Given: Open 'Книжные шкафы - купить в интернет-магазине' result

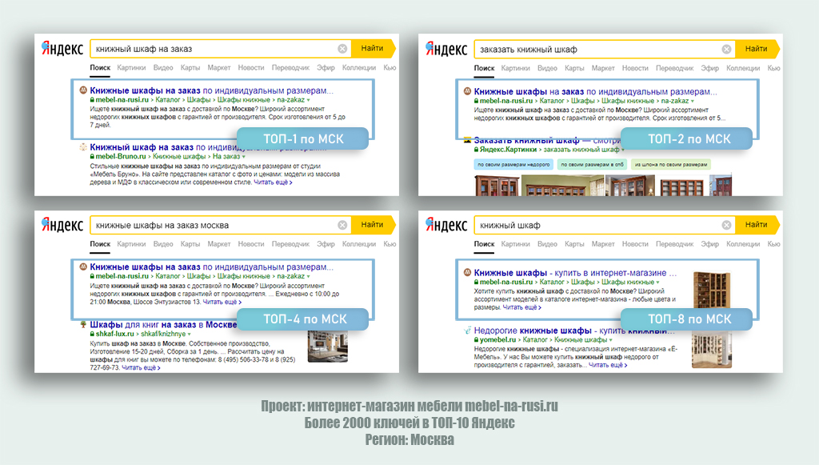Looking at the screenshot, I should [x=575, y=273].
